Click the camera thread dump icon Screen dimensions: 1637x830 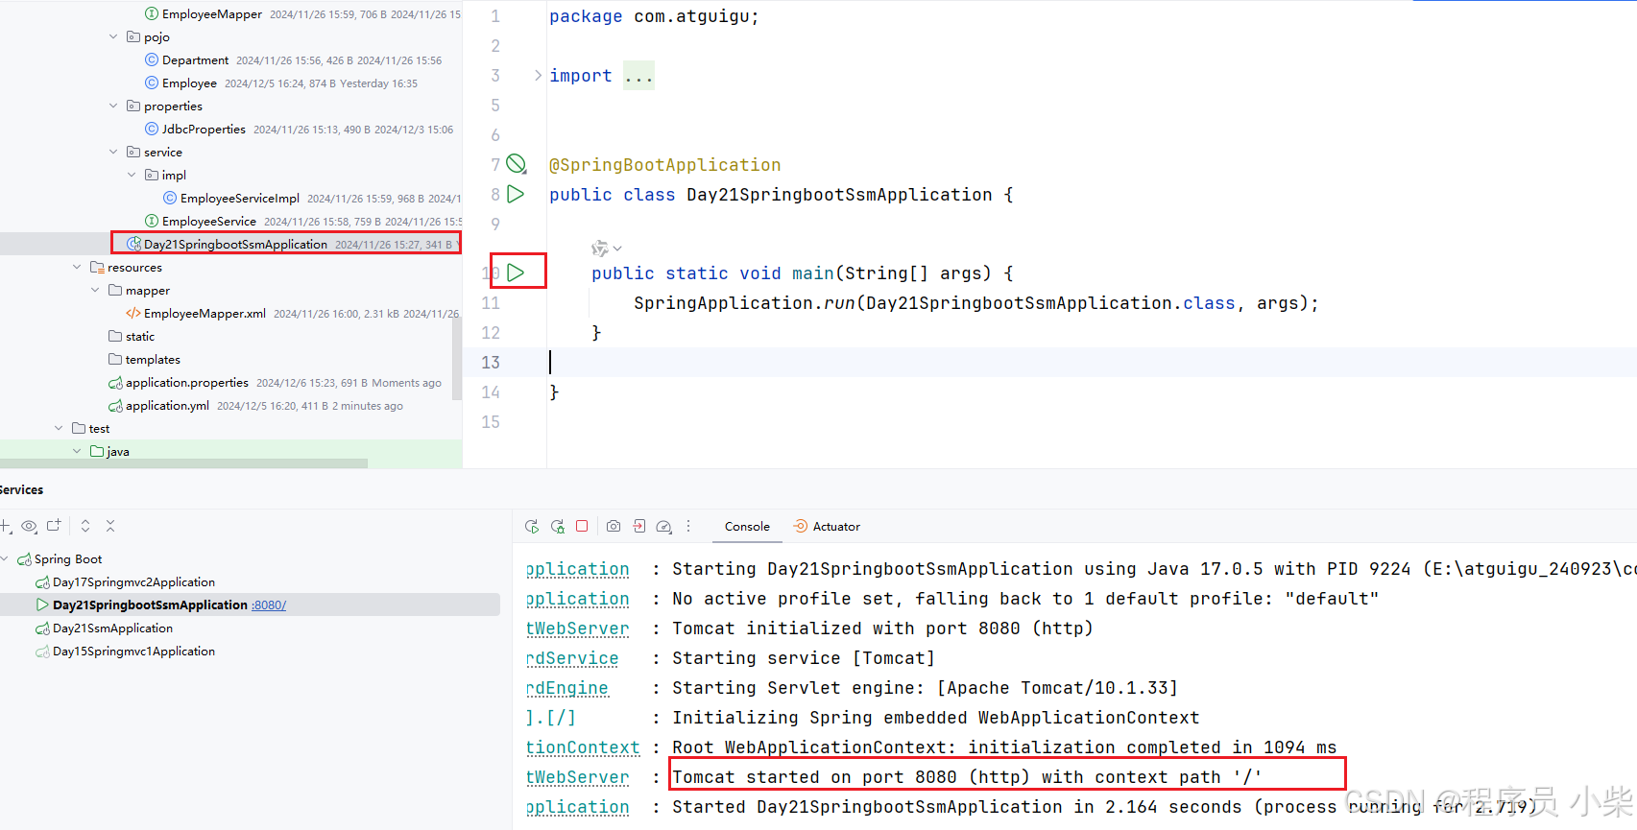click(x=614, y=526)
